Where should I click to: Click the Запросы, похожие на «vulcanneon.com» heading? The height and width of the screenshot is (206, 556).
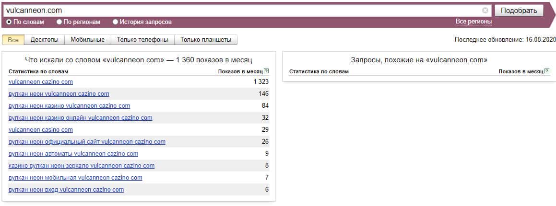tap(419, 60)
